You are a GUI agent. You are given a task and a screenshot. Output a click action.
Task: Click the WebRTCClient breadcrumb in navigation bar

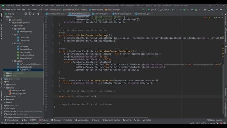tap(96, 10)
